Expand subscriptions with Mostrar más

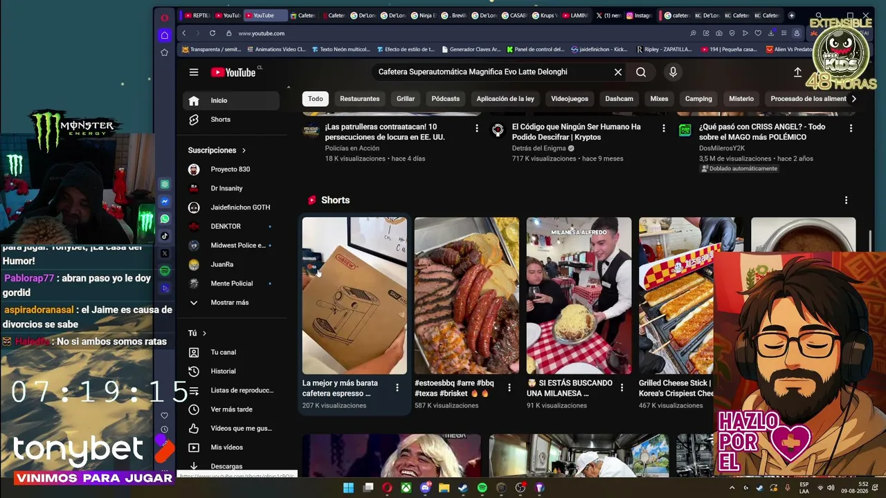point(231,302)
